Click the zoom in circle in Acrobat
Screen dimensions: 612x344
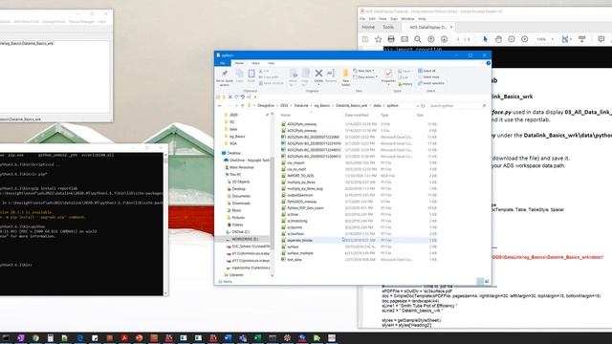pyautogui.click(x=525, y=39)
